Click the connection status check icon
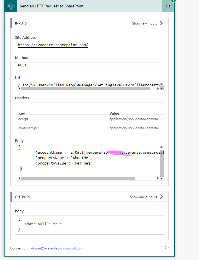This screenshot has width=199, height=260. (x=167, y=247)
